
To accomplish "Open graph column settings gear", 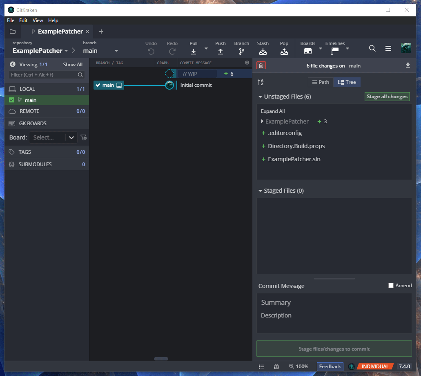I will point(247,63).
